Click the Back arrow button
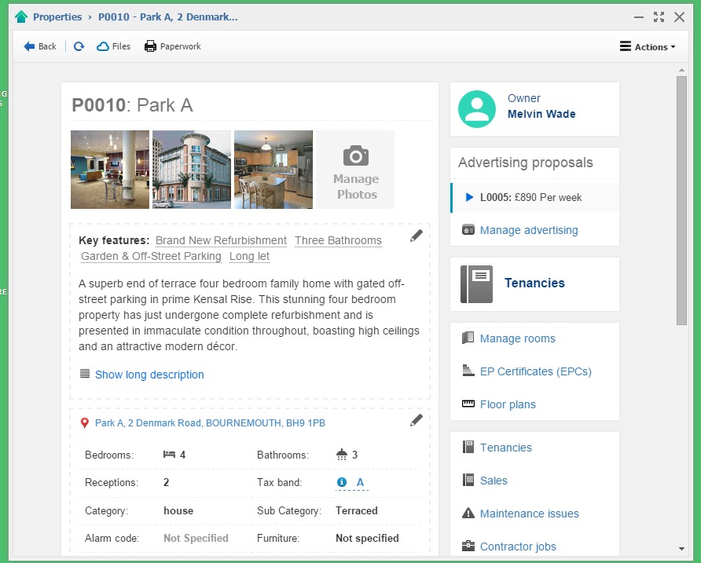 point(40,46)
